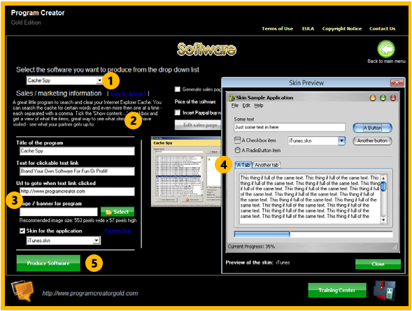Click the green circle in Skin Sample title bar
The width and height of the screenshot is (412, 311).
click(383, 98)
